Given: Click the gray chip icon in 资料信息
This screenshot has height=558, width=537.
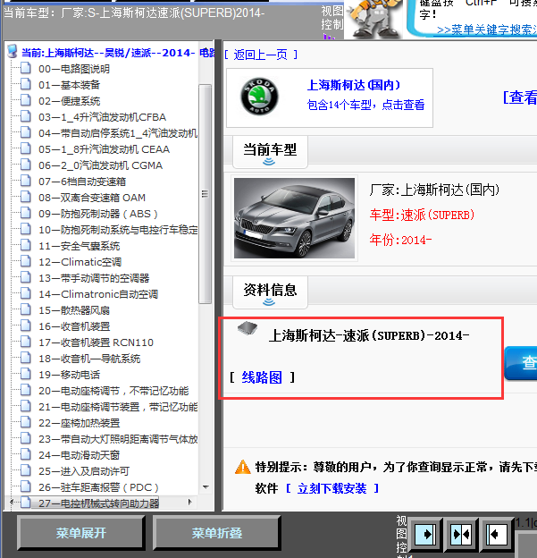Looking at the screenshot, I should coord(248,328).
